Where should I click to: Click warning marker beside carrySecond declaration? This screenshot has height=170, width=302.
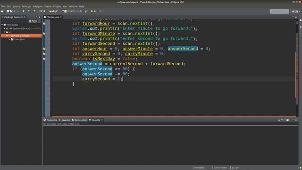click(x=44, y=54)
